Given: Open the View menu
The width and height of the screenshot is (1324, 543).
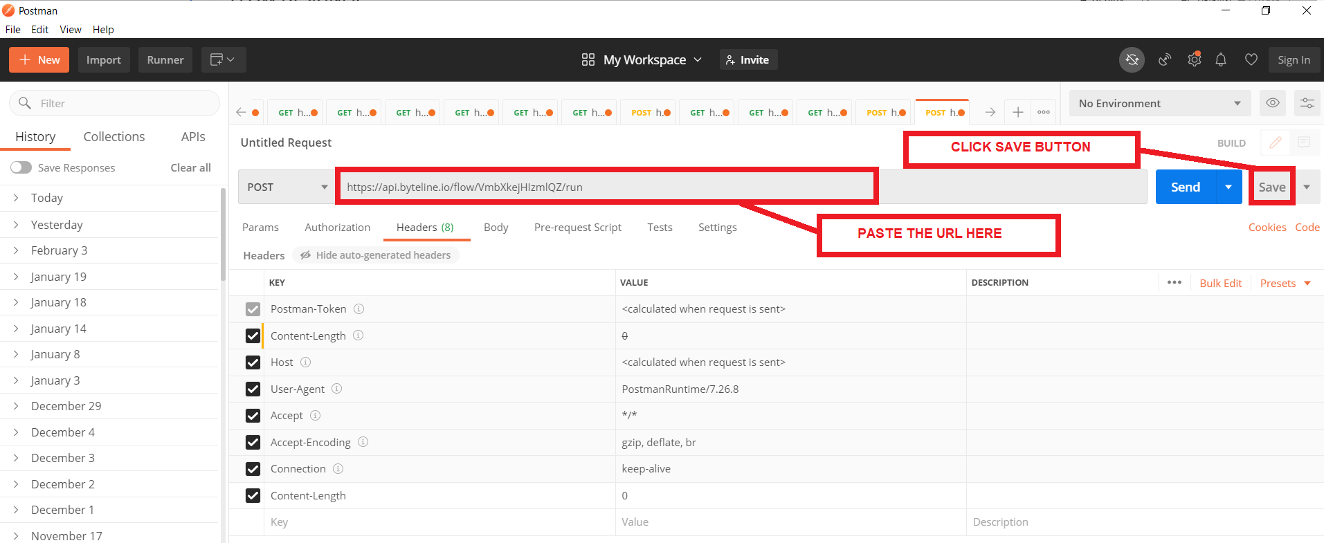Looking at the screenshot, I should click(x=70, y=29).
